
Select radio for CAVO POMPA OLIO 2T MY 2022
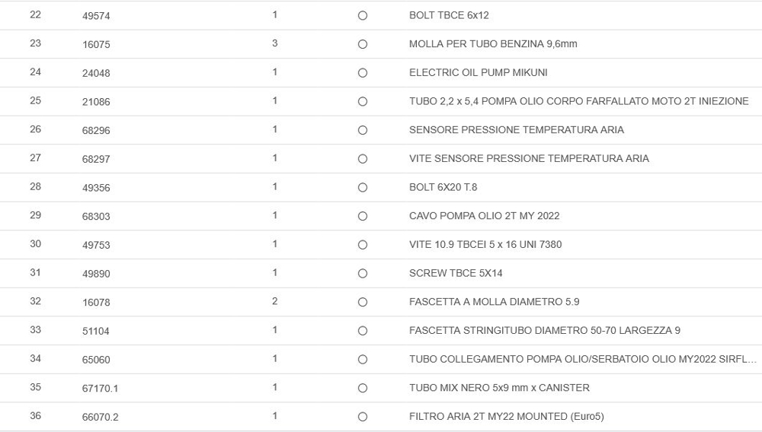[363, 216]
